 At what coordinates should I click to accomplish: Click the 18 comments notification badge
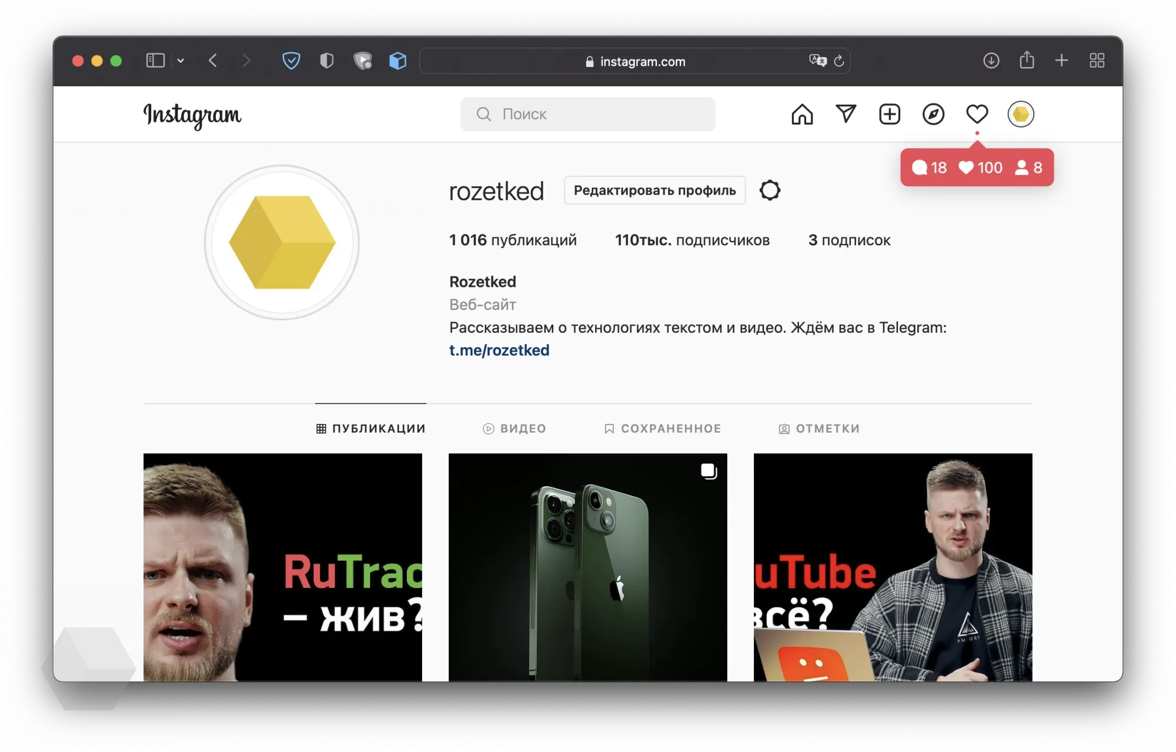click(929, 168)
